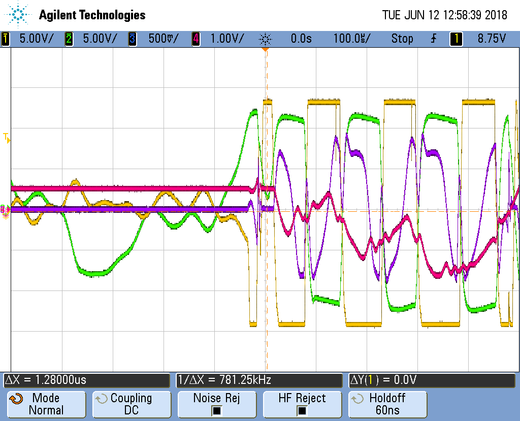Toggle the Noise Rej checkbox
Viewport: 520px width, 421px height.
pyautogui.click(x=216, y=410)
